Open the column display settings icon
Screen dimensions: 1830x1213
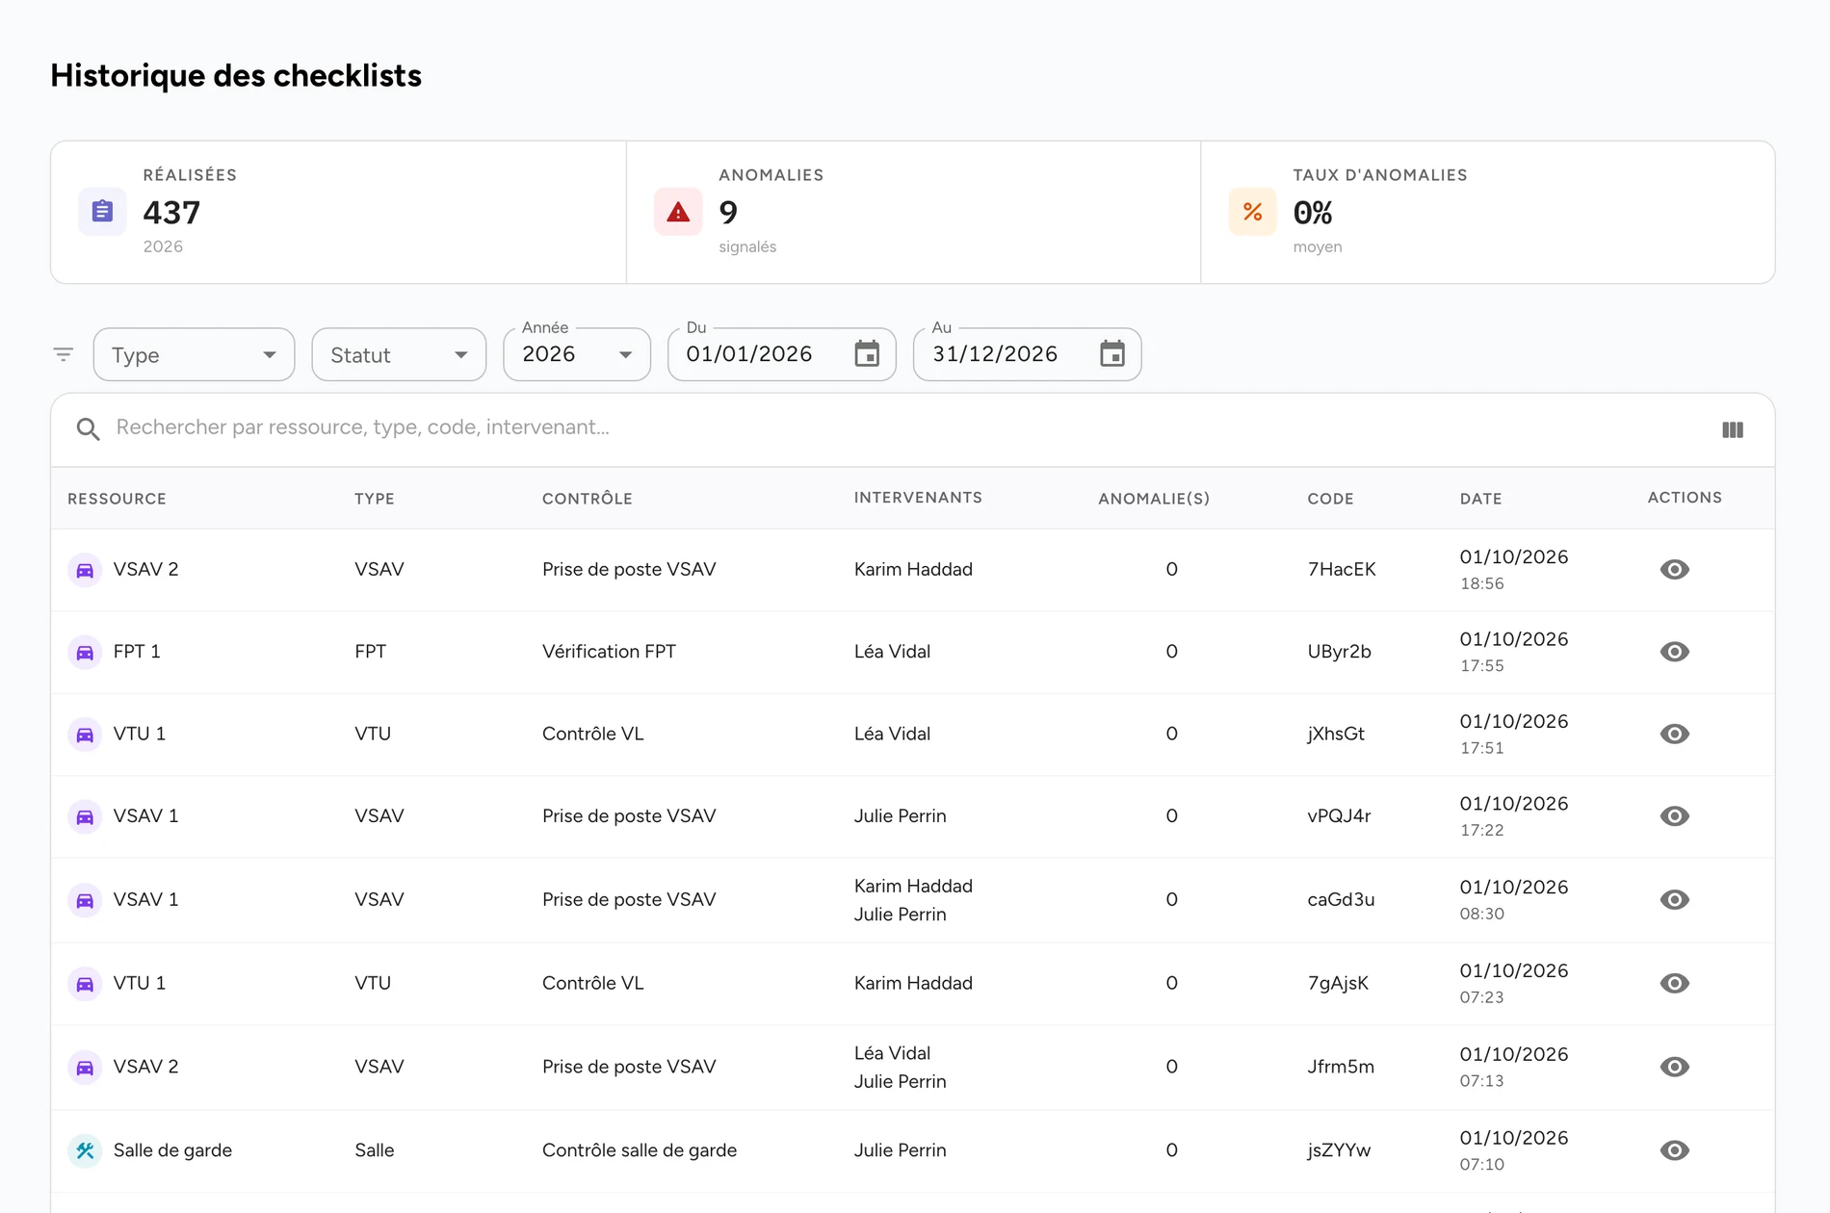1733,429
